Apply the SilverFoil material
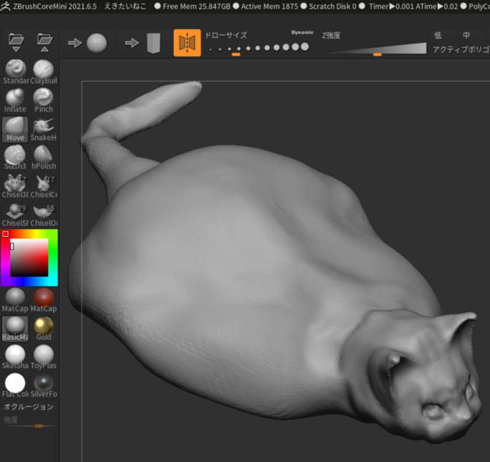Screen dimensions: 490x462 pyautogui.click(x=44, y=385)
